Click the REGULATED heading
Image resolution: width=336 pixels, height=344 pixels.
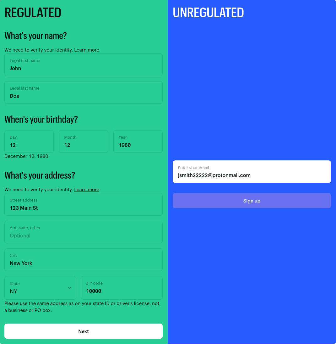pos(33,13)
